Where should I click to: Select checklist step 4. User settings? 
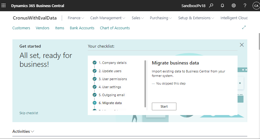point(110,87)
